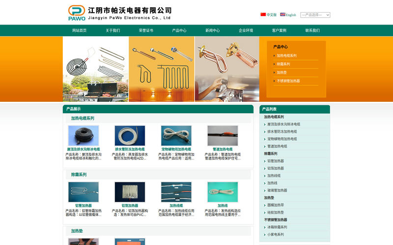Select 冰箱除霜系列 in 产品列表 sidebar
The height and width of the screenshot is (245, 393).
277,227
